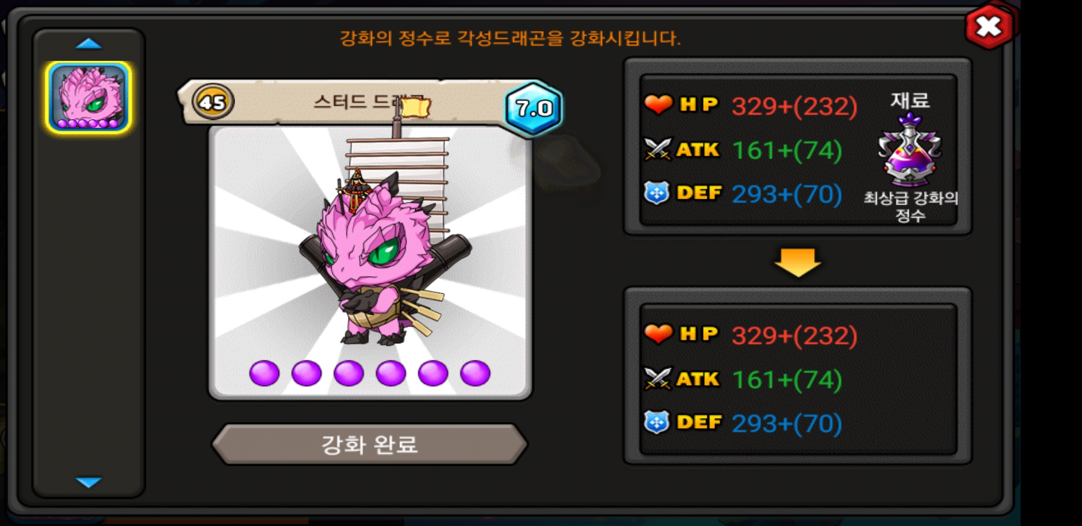The width and height of the screenshot is (1082, 526).
Task: Tap the 재료 material label
Action: click(x=910, y=101)
